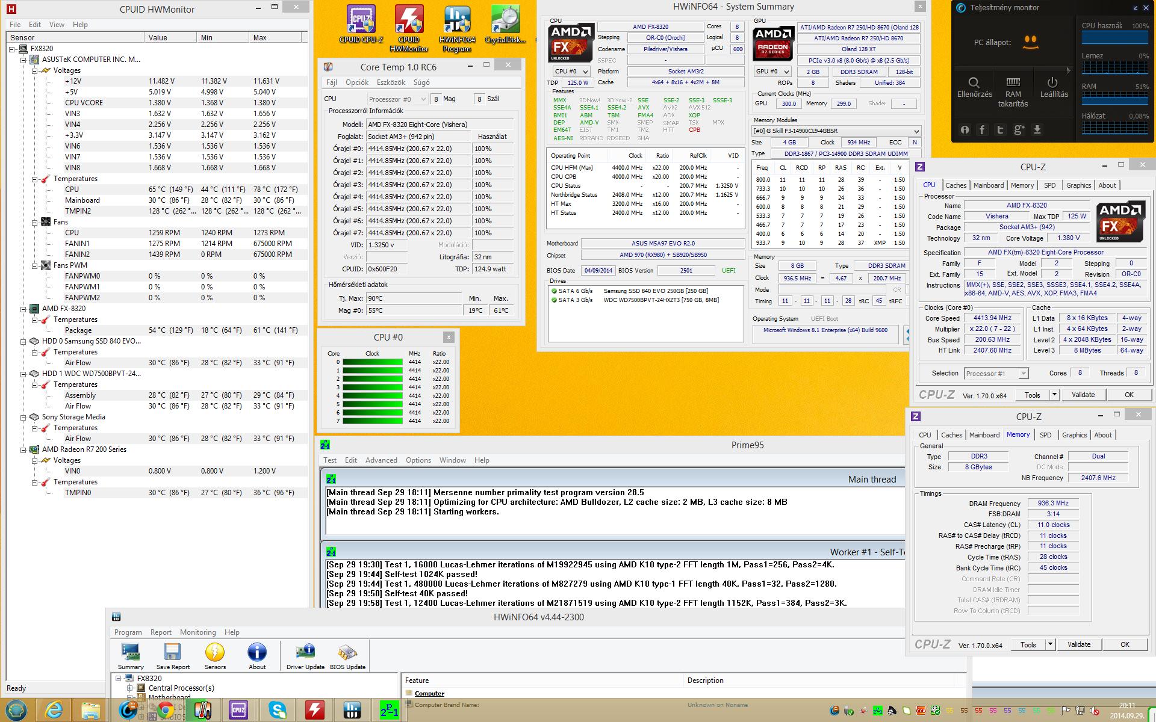Collapse the Voltages node under ASUSTeK
Viewport: 1156px width, 722px height.
35,70
